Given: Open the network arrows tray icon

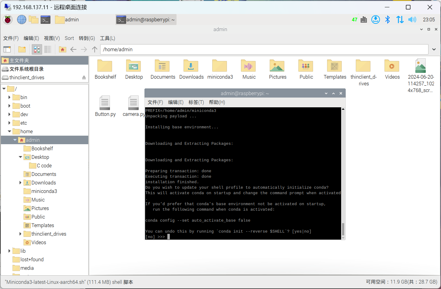Looking at the screenshot, I should click(x=400, y=20).
